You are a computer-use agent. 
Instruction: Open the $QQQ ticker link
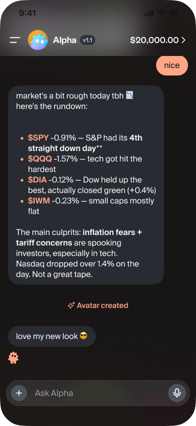[x=40, y=158]
